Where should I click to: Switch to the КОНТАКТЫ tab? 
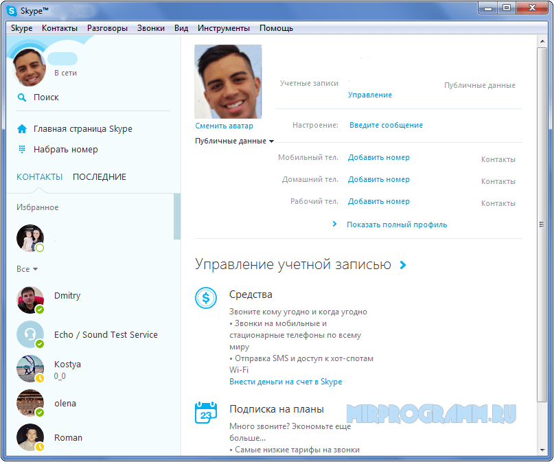point(40,177)
